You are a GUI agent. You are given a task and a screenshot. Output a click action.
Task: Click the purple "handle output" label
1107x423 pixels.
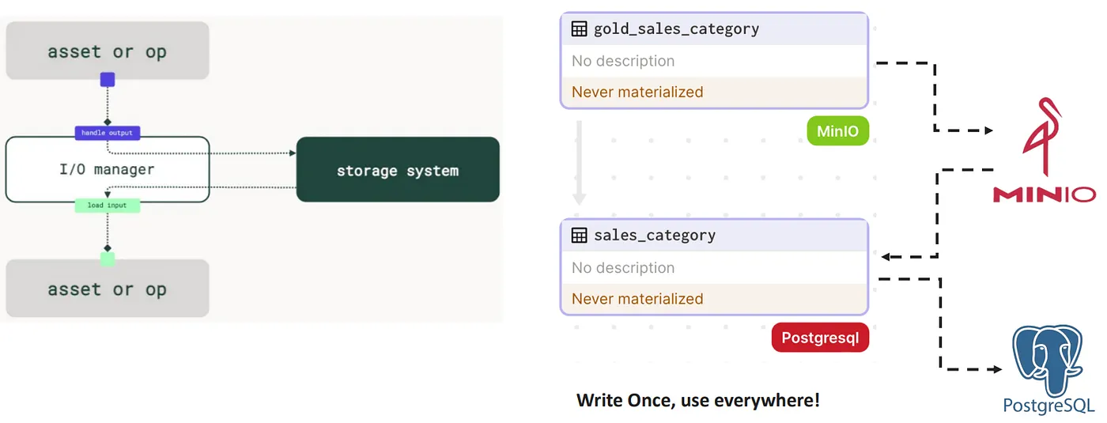108,133
